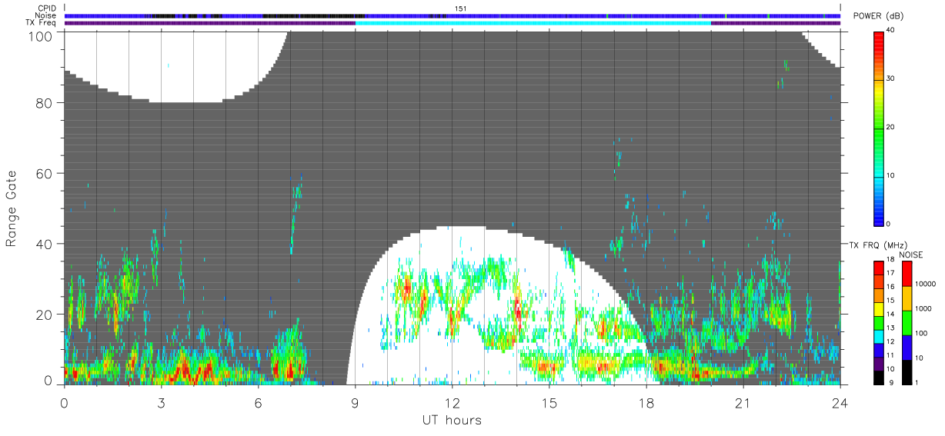Click the 9 tick on UT hours axis
945x436 pixels.
point(356,402)
